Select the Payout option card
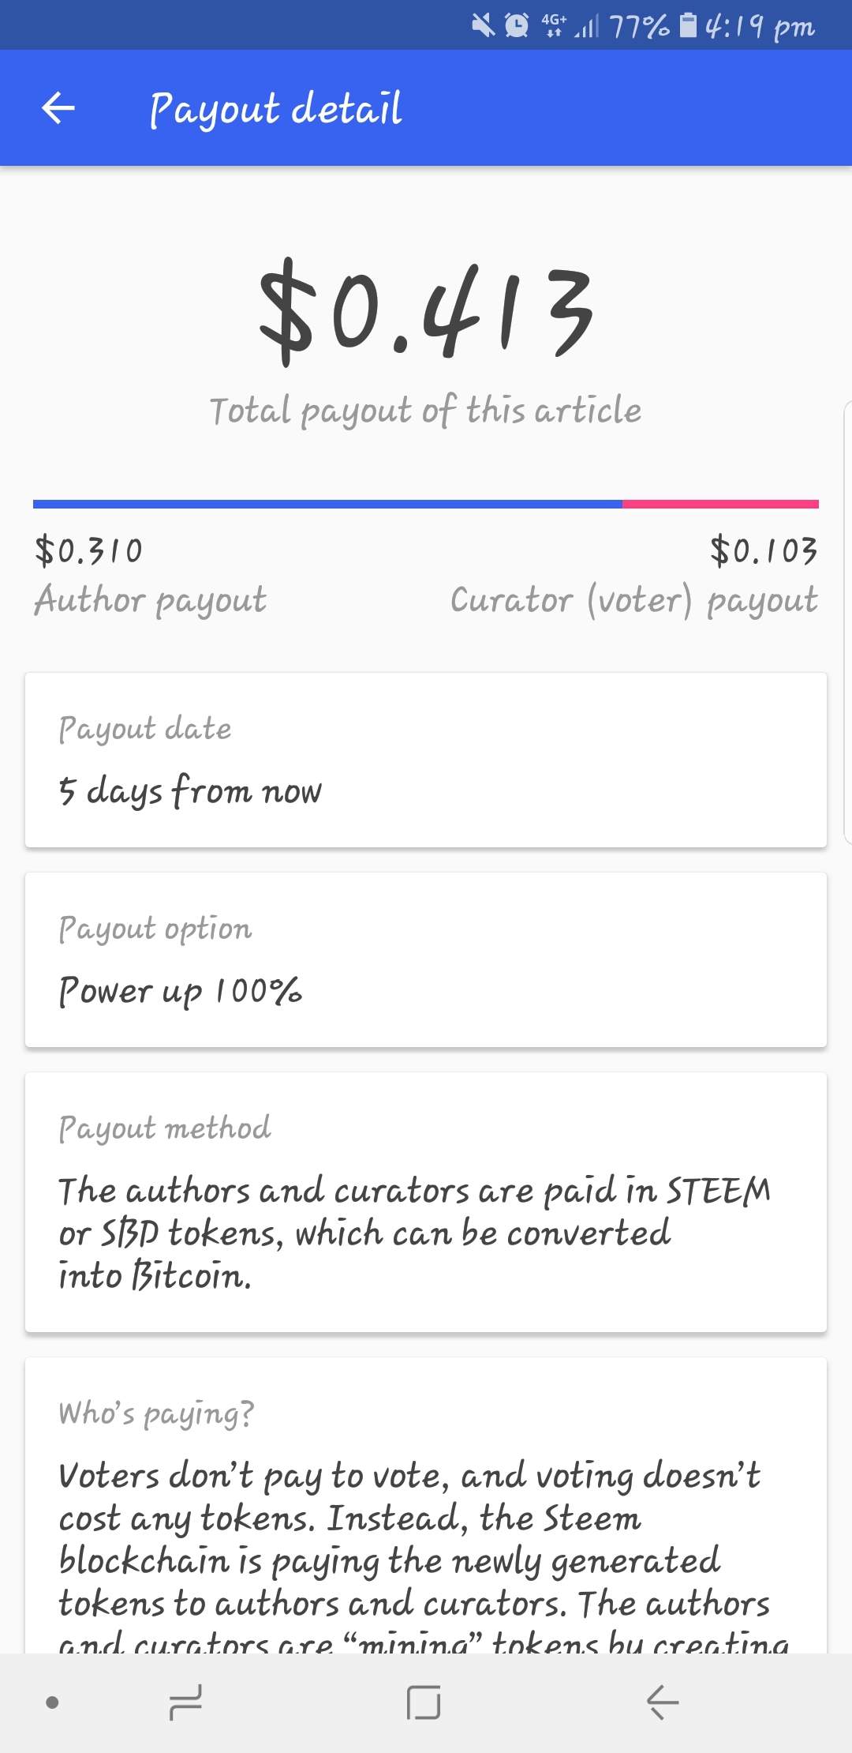Image resolution: width=852 pixels, height=1753 pixels. (x=426, y=959)
